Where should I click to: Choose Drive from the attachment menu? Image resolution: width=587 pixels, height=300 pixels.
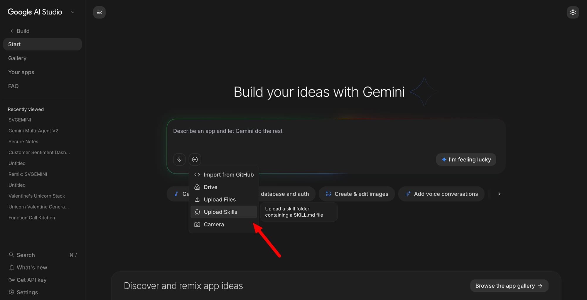click(210, 187)
